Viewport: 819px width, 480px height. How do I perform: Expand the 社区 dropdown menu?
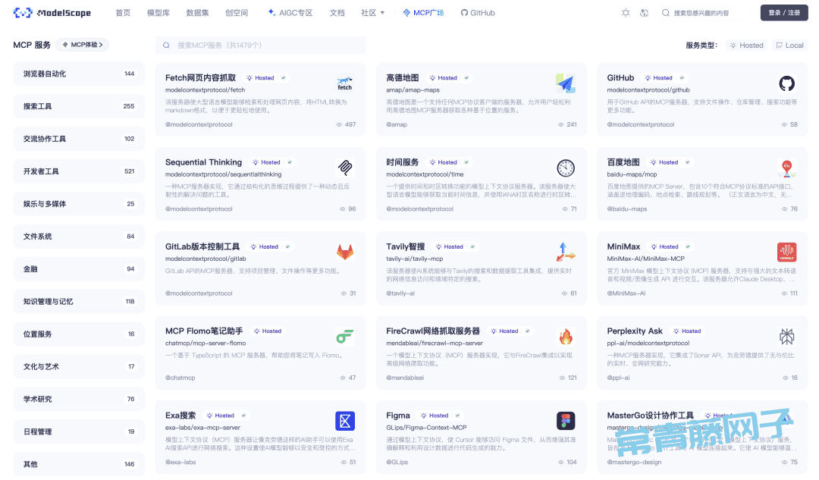372,13
